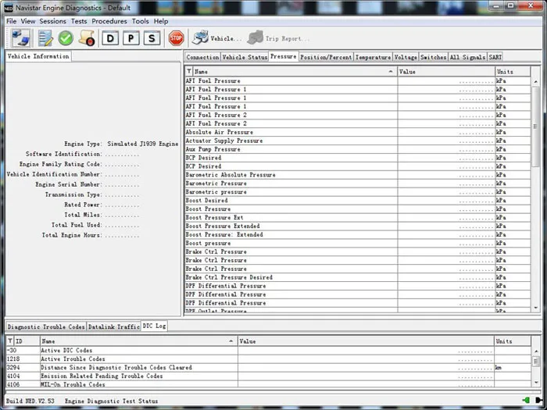Click the scroll with red record icon

(86, 38)
